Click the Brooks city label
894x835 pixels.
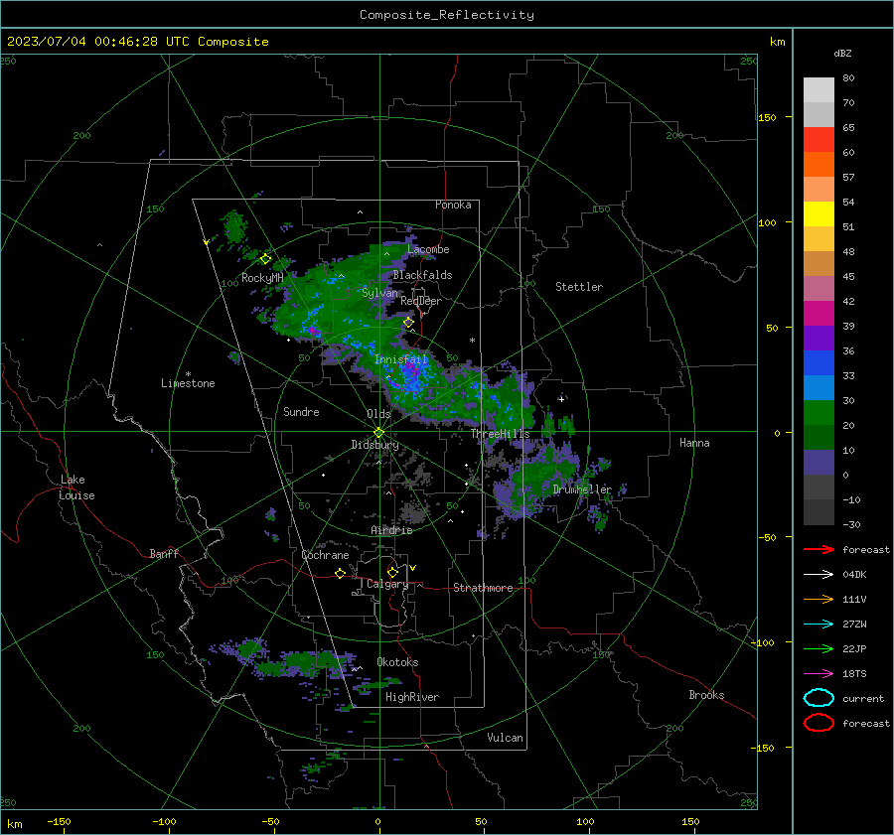[x=706, y=695]
